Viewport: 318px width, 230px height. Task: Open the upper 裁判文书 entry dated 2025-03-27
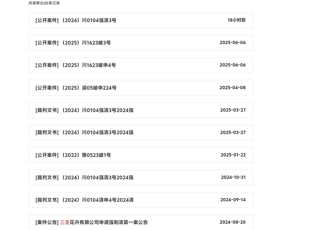(x=141, y=110)
